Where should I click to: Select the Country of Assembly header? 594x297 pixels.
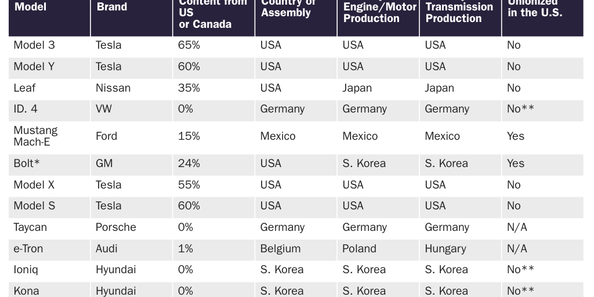(288, 8)
